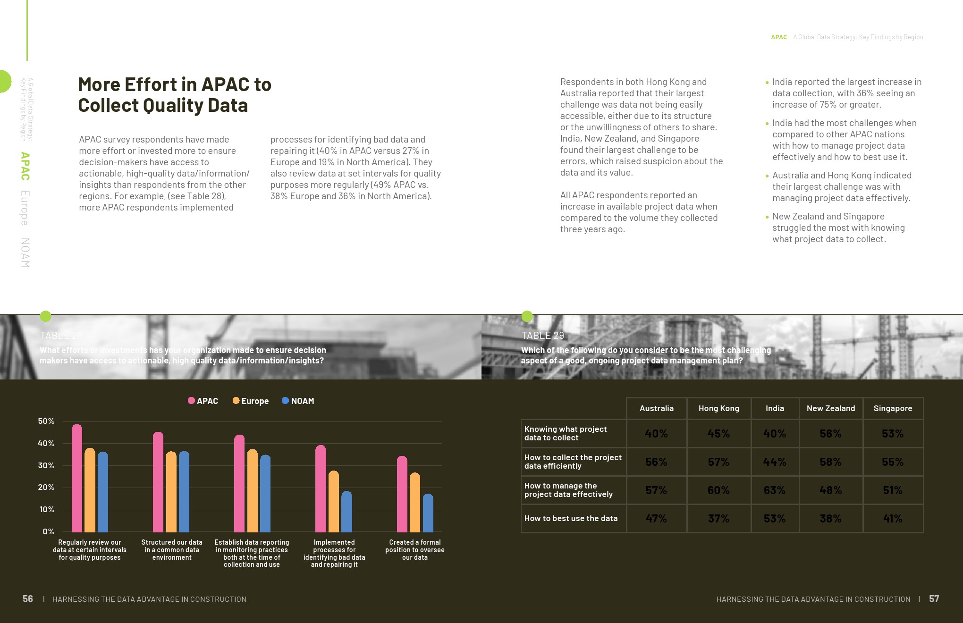
Task: Click the Australia column header
Action: click(656, 408)
